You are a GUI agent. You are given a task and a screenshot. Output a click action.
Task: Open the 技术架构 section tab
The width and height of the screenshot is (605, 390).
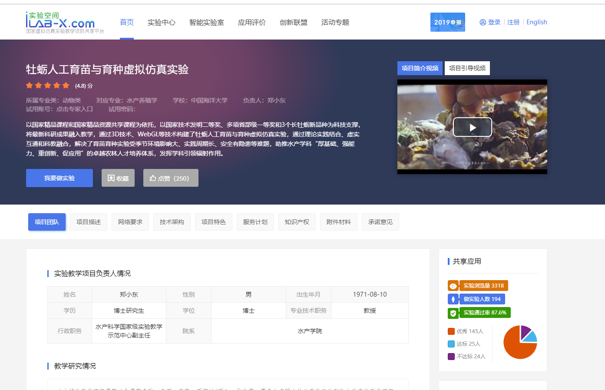pos(172,222)
